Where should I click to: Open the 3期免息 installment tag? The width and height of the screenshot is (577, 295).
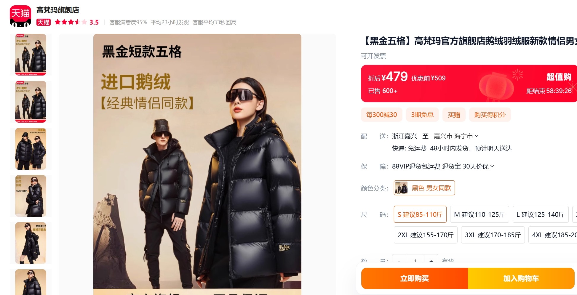[x=422, y=115]
